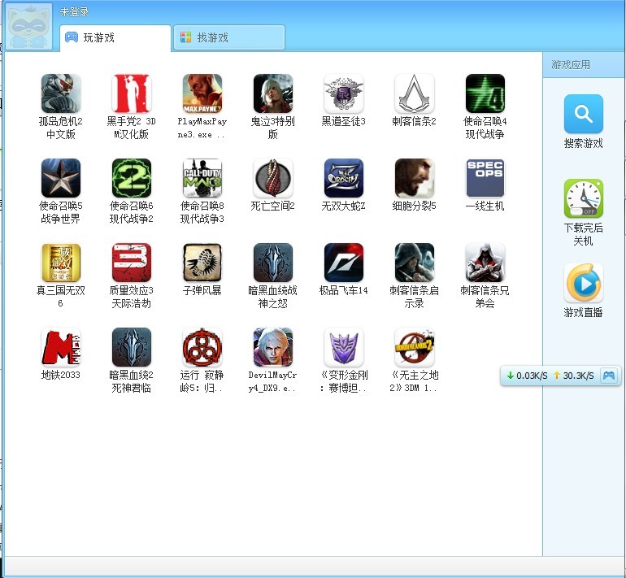This screenshot has height=578, width=626.
Task: Switch to the 找游戏 tab
Action: pos(229,37)
